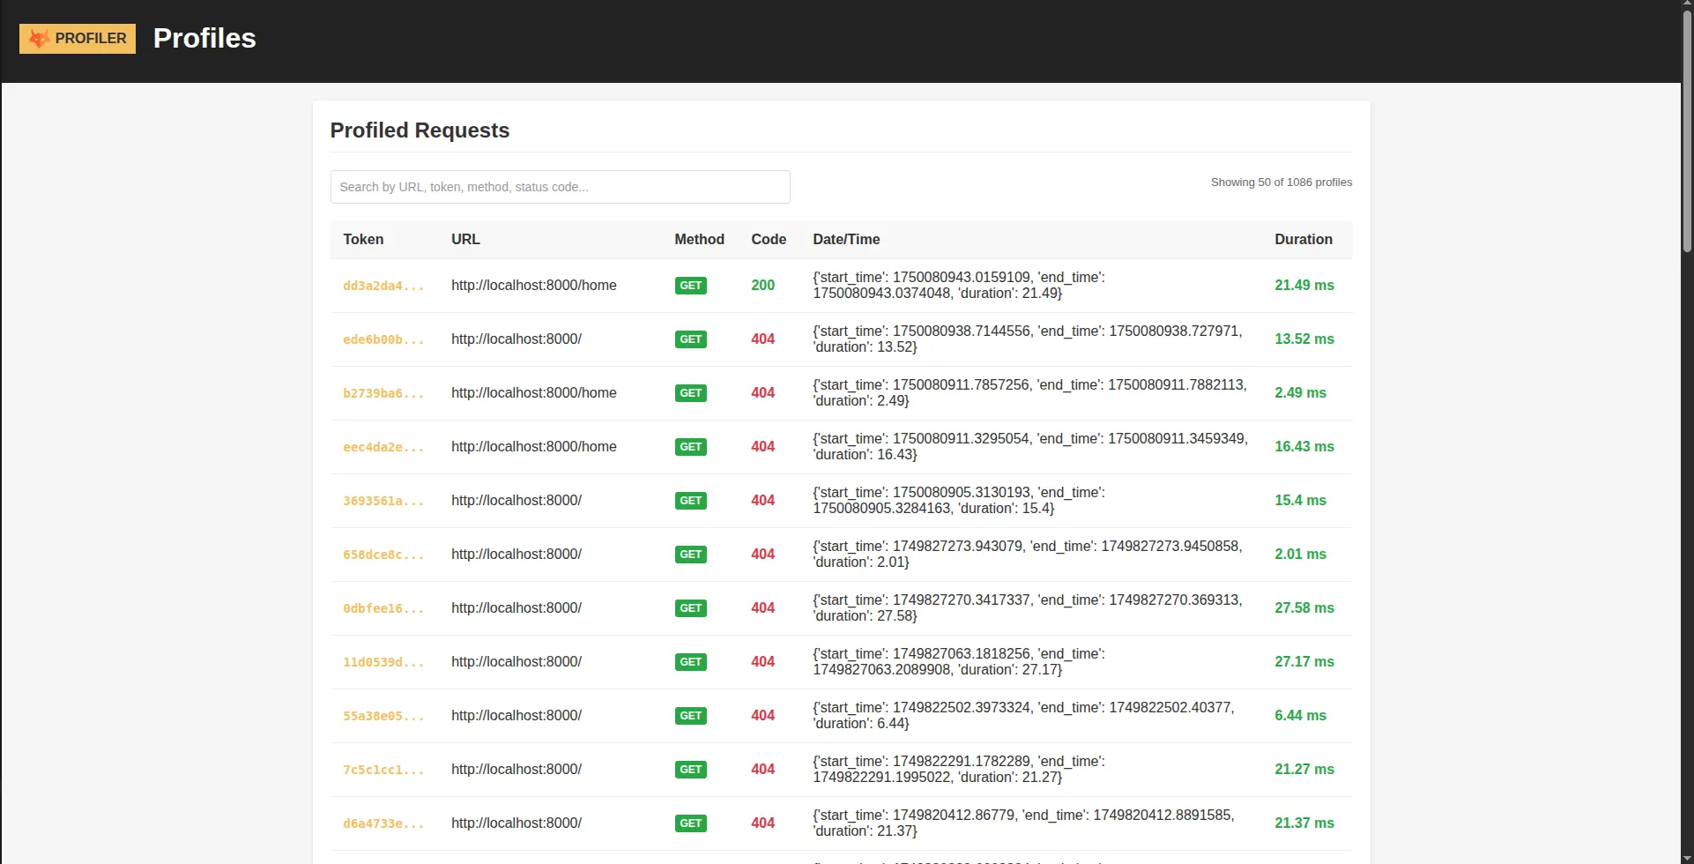Open profile token 0dbfee16...
This screenshot has width=1694, height=864.
[x=383, y=608]
